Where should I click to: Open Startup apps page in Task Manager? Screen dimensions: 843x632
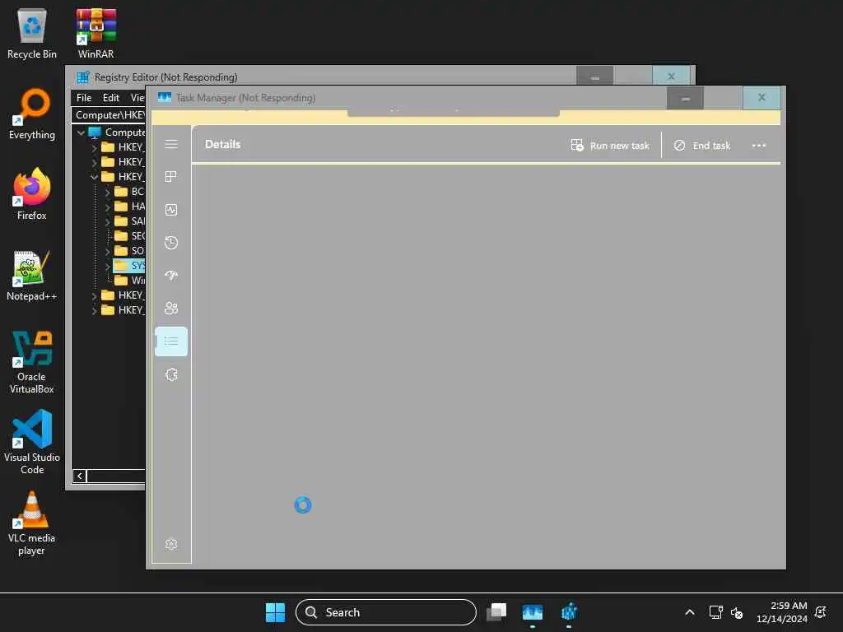(171, 276)
